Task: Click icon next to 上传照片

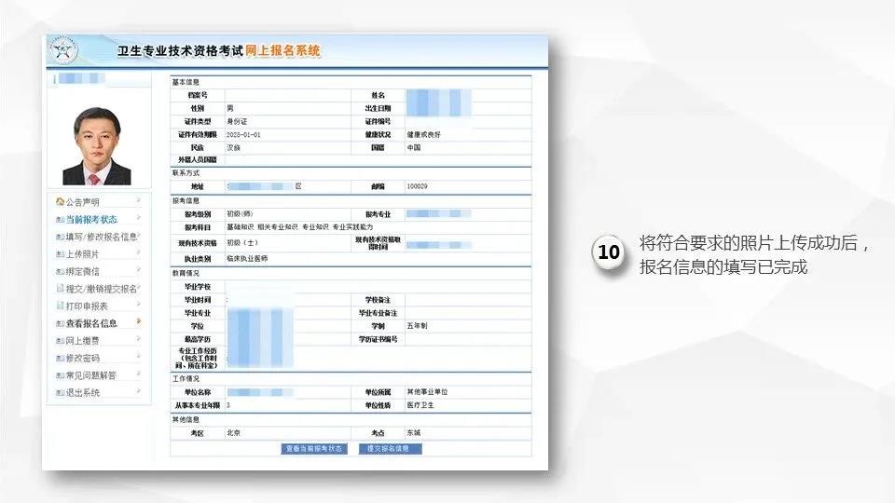Action: [x=60, y=254]
